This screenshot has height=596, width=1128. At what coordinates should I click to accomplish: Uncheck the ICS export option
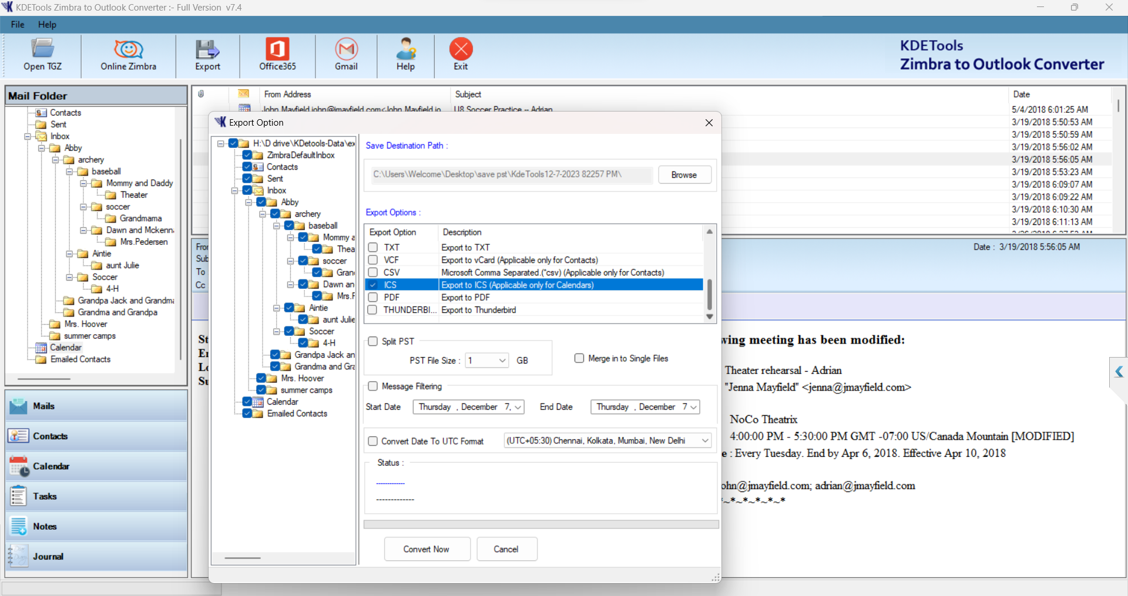click(372, 285)
